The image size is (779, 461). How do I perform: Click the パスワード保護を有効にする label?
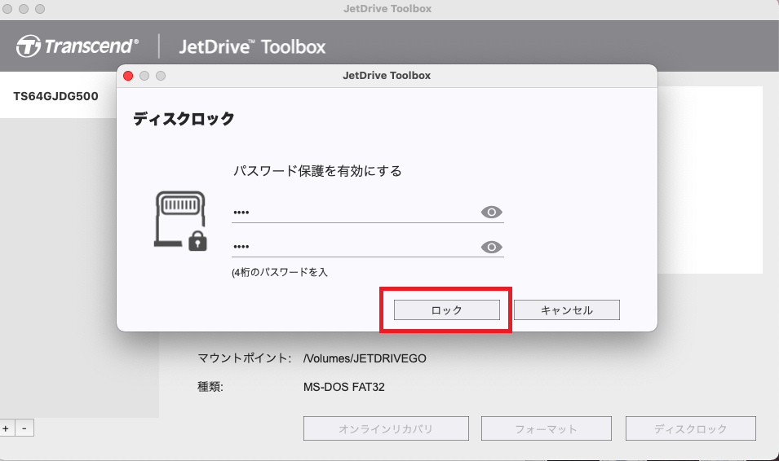point(317,171)
